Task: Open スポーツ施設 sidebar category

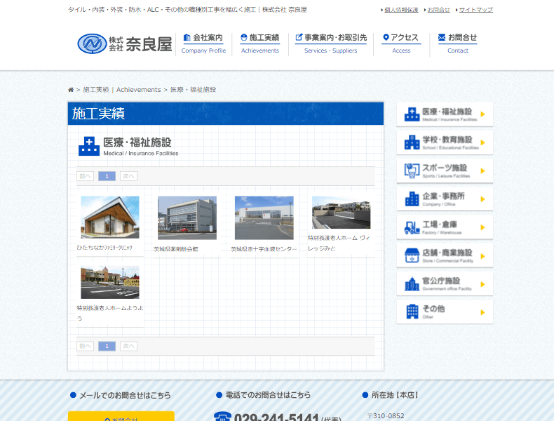Action: [x=445, y=171]
